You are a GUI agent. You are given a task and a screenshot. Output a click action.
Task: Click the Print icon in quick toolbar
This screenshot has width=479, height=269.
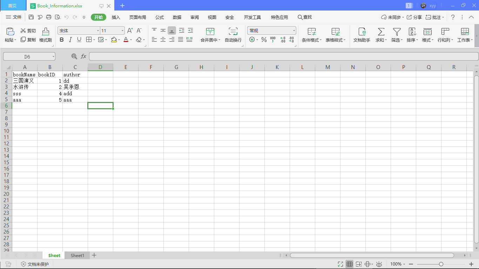(x=49, y=17)
